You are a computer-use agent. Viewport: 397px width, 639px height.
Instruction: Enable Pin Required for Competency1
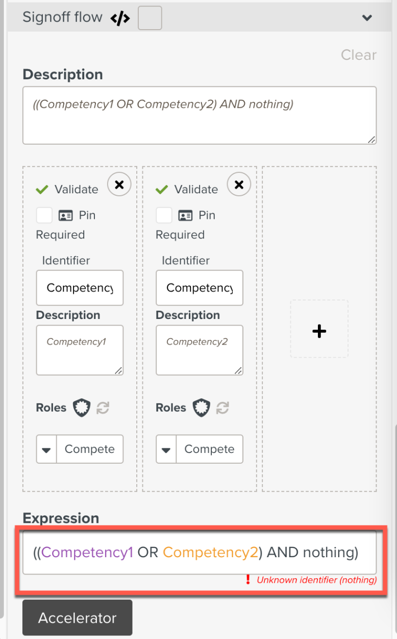tap(44, 216)
